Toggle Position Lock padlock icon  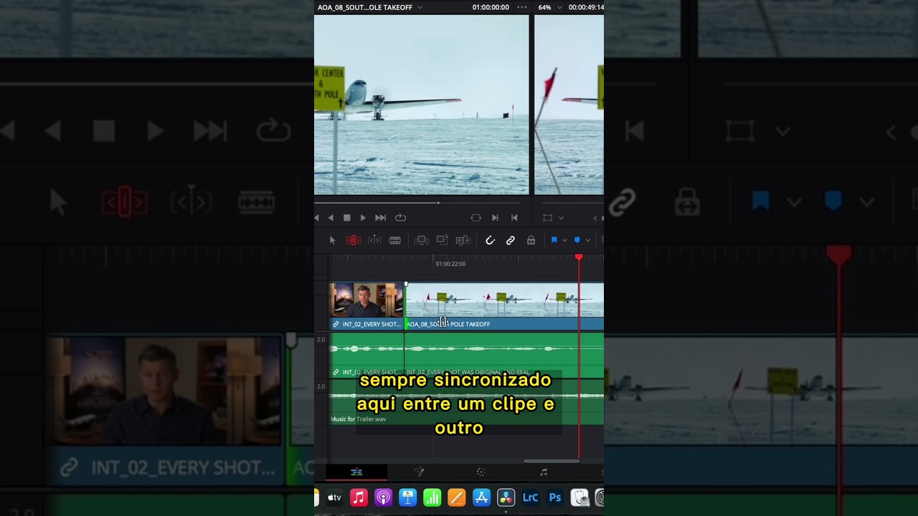point(531,240)
